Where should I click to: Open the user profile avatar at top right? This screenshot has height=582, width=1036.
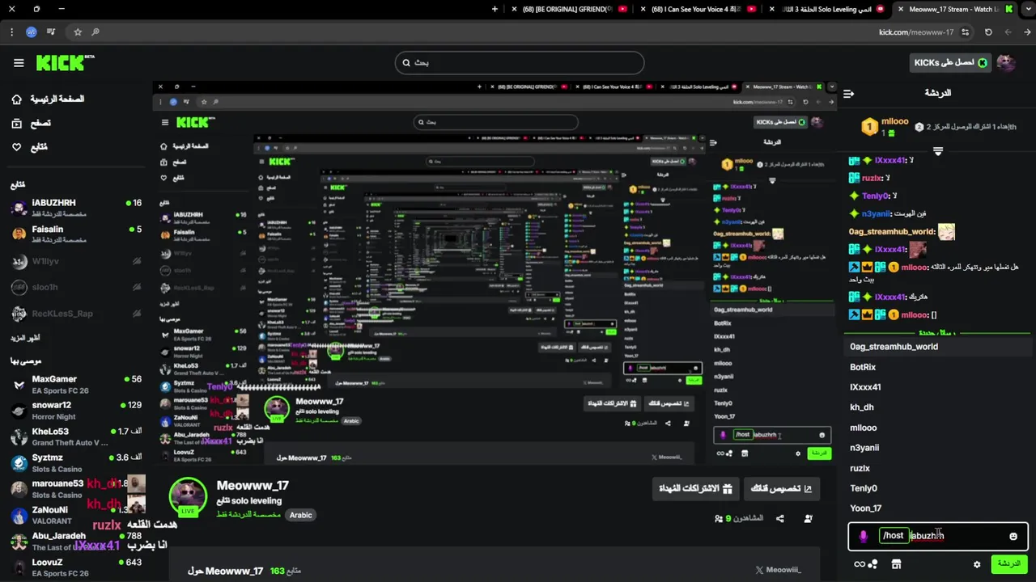click(1006, 63)
